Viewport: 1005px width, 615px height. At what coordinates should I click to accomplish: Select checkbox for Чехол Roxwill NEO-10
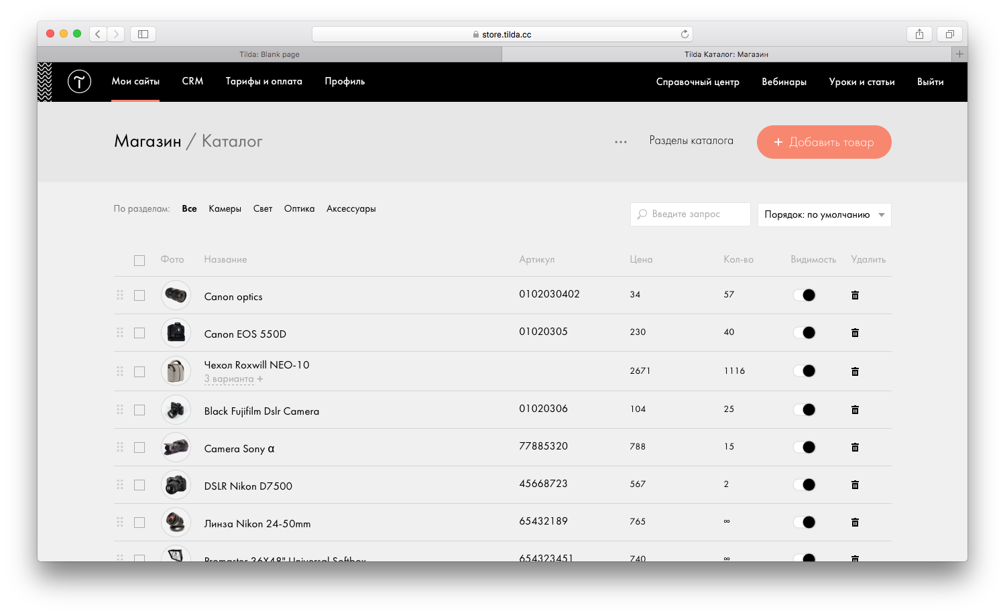139,372
